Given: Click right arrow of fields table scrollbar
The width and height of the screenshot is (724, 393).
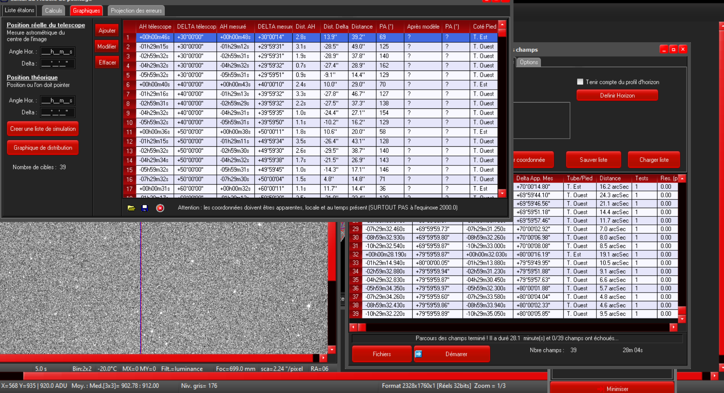Looking at the screenshot, I should [673, 327].
